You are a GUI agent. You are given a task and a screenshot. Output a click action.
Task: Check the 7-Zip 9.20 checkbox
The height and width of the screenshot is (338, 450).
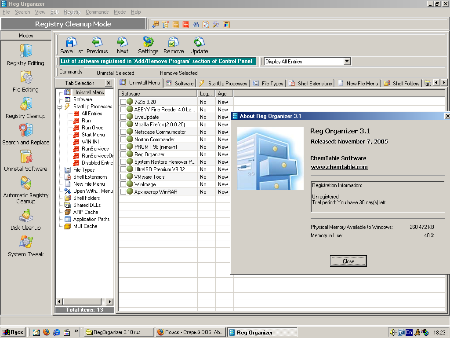[123, 102]
